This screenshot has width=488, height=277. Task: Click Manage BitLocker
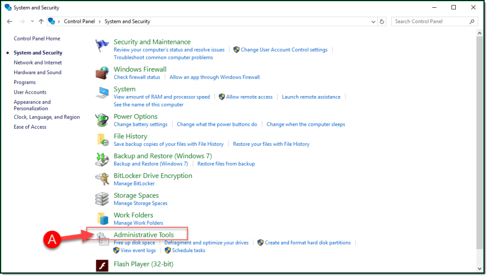click(x=134, y=184)
